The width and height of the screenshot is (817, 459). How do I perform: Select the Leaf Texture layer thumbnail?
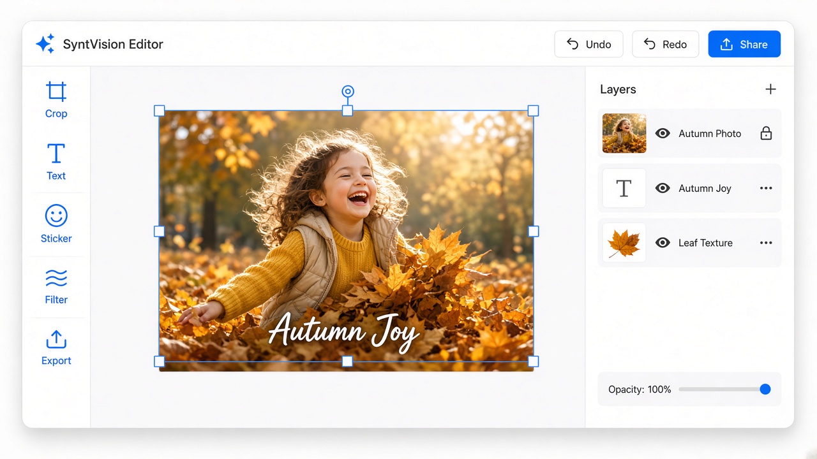click(x=624, y=243)
